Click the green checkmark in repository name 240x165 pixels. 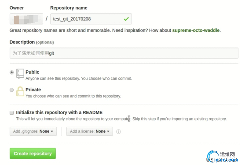(x=126, y=19)
